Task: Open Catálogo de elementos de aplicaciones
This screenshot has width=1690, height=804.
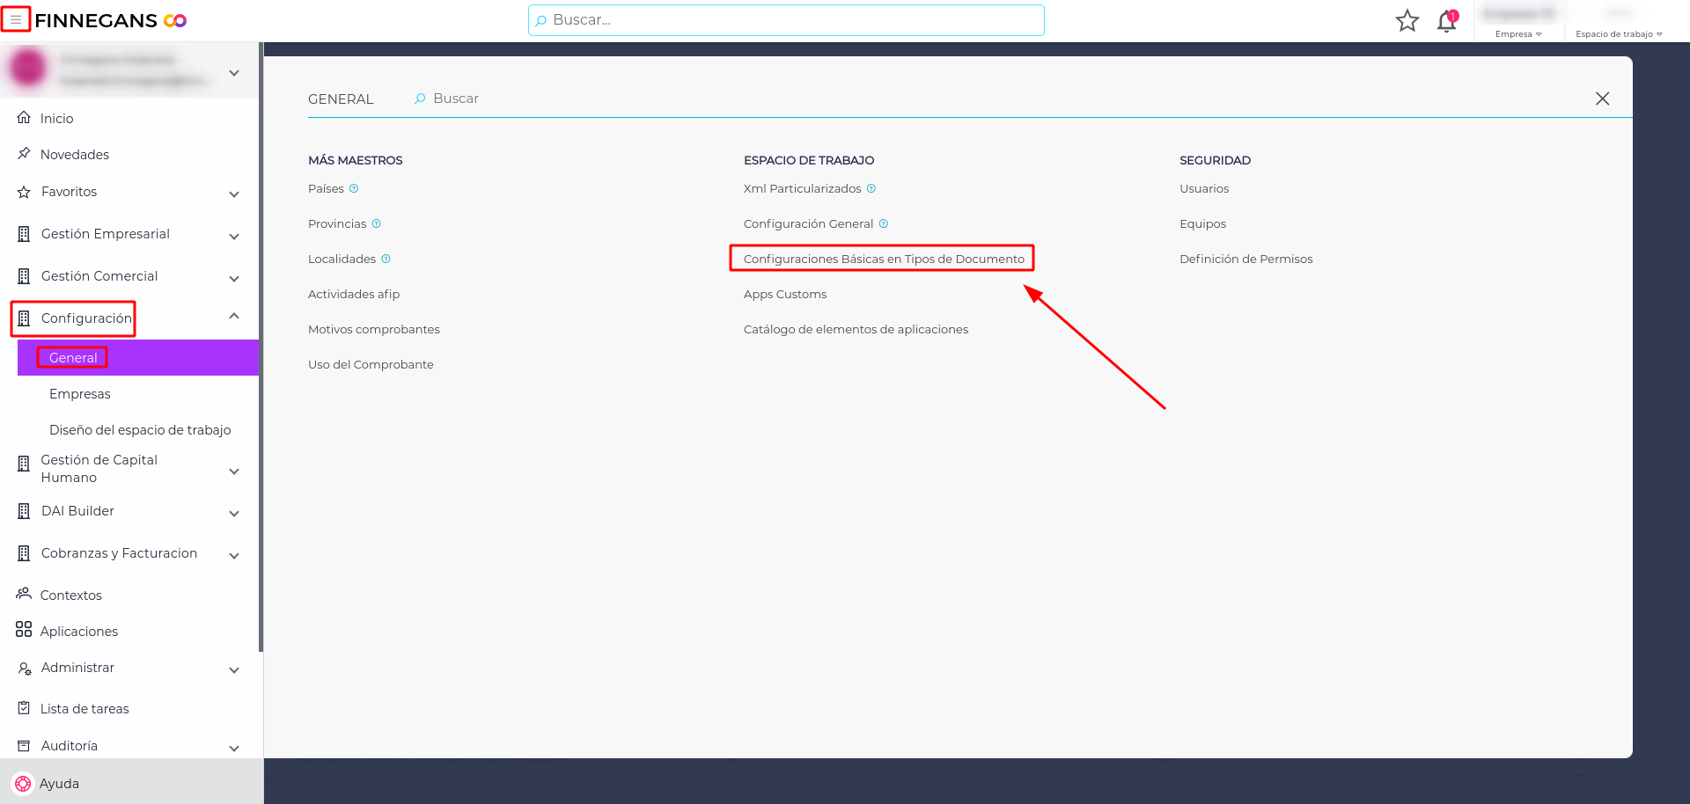Action: click(x=856, y=329)
